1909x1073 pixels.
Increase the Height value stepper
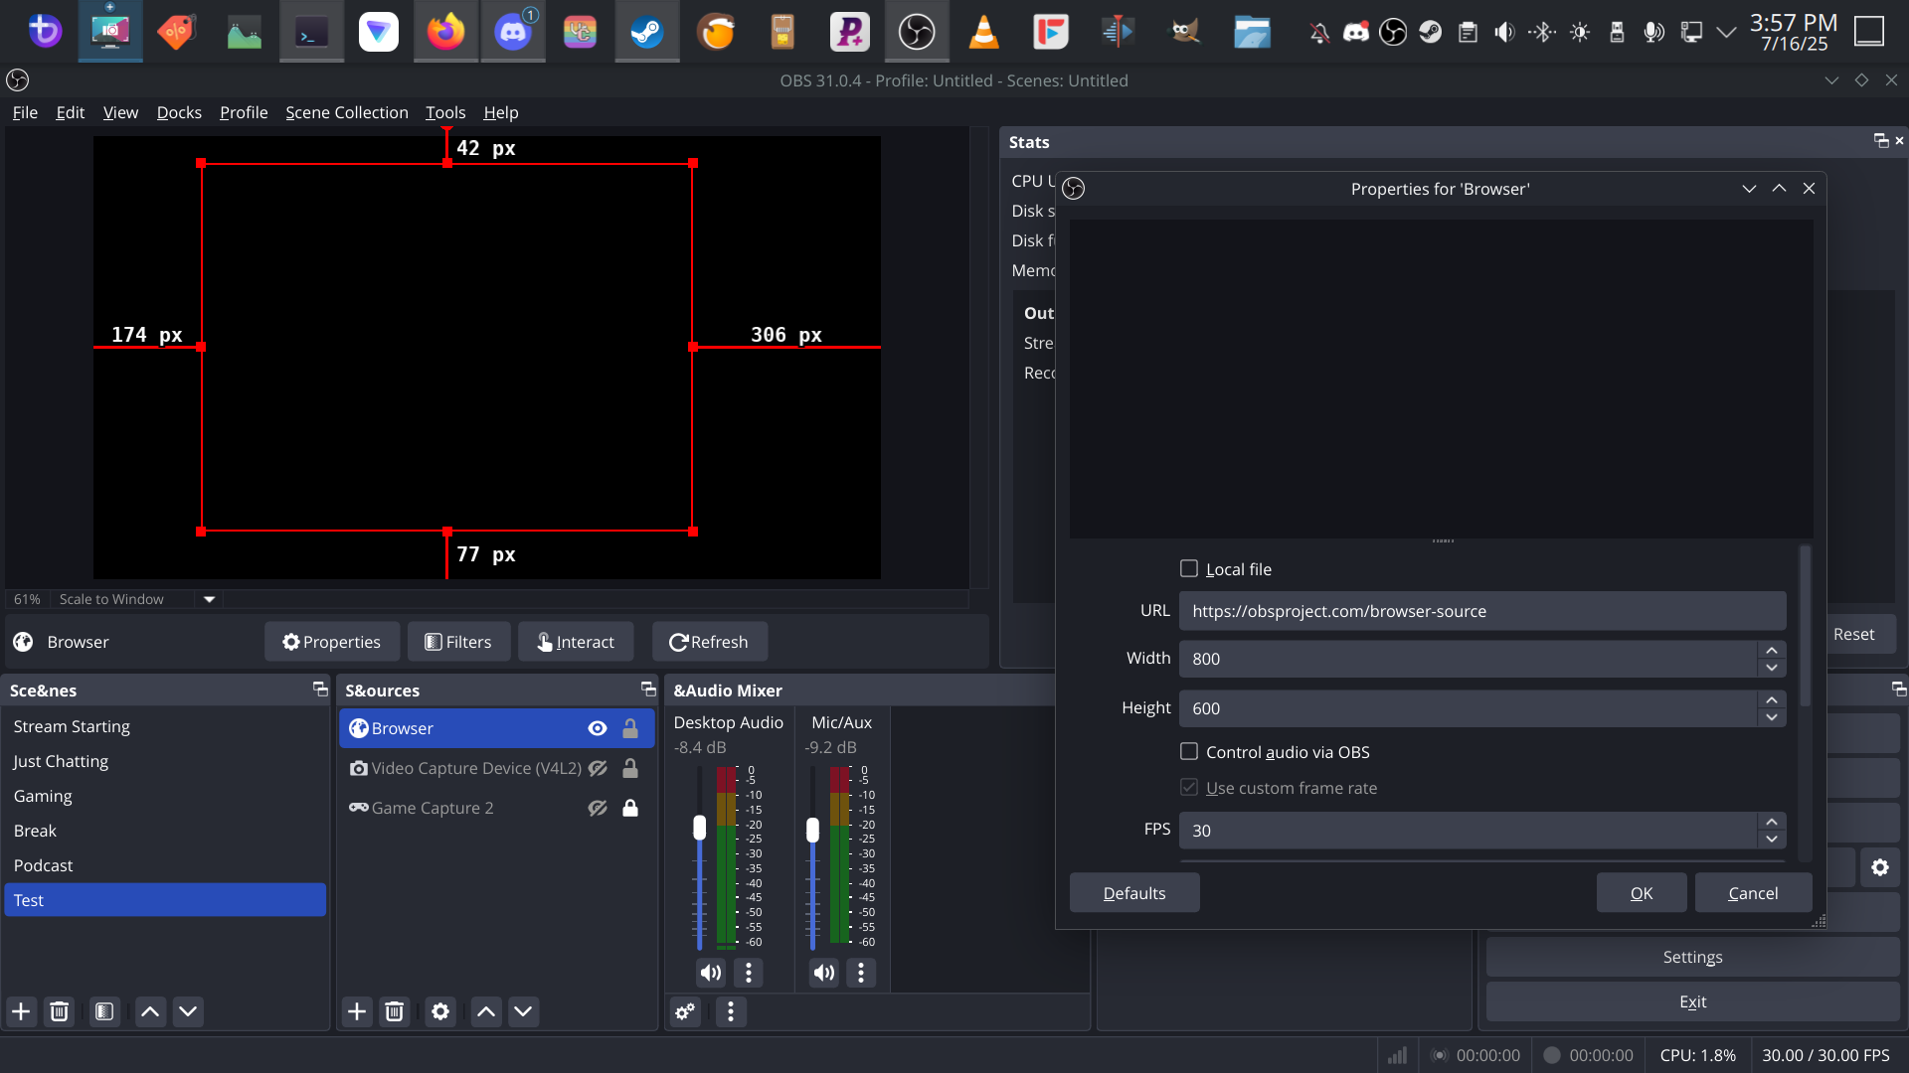1772,699
